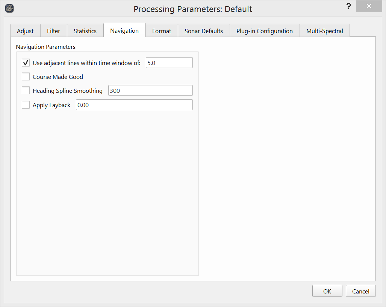The width and height of the screenshot is (386, 307).
Task: Select the Statistics tab
Action: tap(85, 31)
